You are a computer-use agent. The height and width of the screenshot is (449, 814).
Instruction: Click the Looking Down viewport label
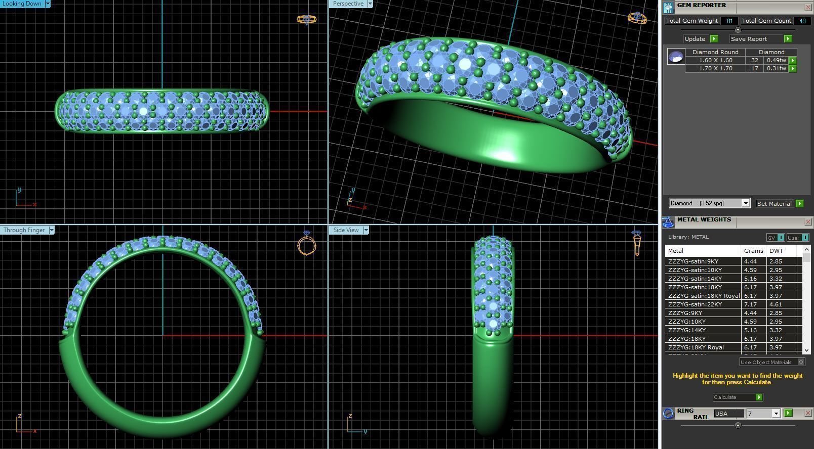click(22, 4)
